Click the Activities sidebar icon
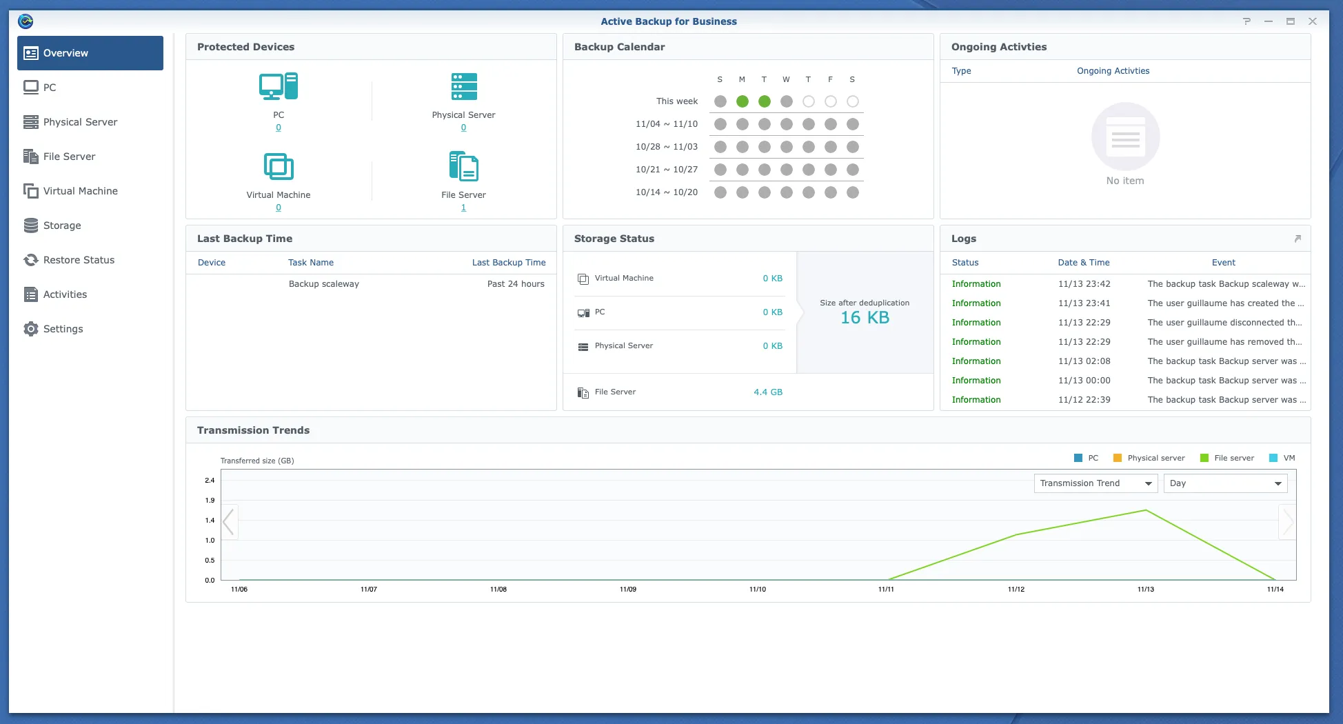 pyautogui.click(x=31, y=294)
